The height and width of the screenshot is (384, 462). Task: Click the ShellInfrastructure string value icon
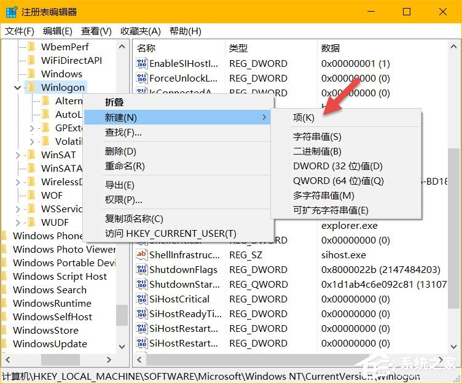point(142,255)
